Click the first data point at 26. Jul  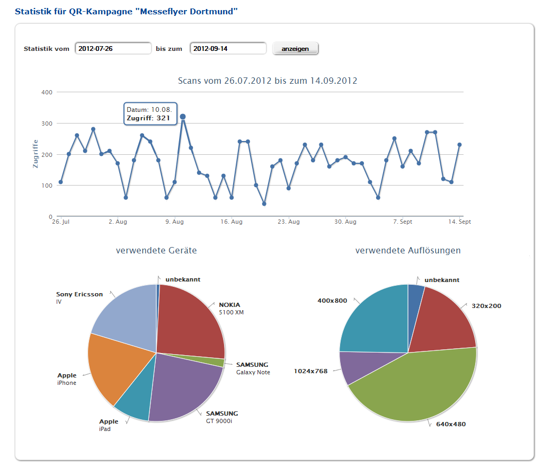[60, 182]
